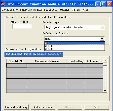
Task: Select QD62 from the model list
Action: 75,43
